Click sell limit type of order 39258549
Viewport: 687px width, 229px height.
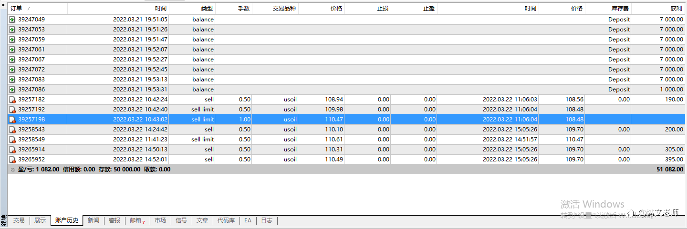(x=202, y=139)
